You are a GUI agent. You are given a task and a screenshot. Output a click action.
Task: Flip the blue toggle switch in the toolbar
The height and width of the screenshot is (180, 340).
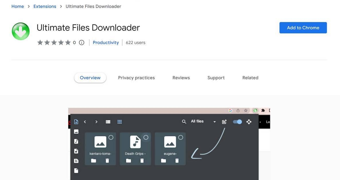point(237,121)
